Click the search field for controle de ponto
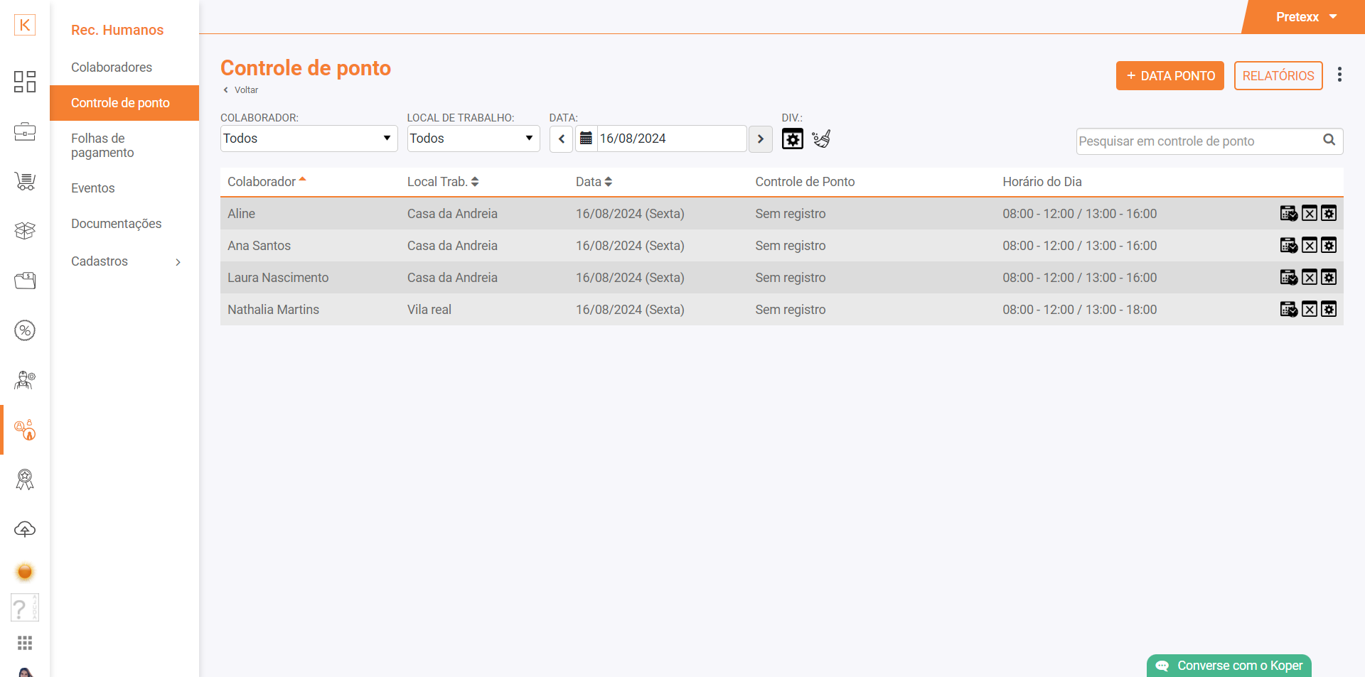Image resolution: width=1365 pixels, height=677 pixels. [x=1198, y=141]
